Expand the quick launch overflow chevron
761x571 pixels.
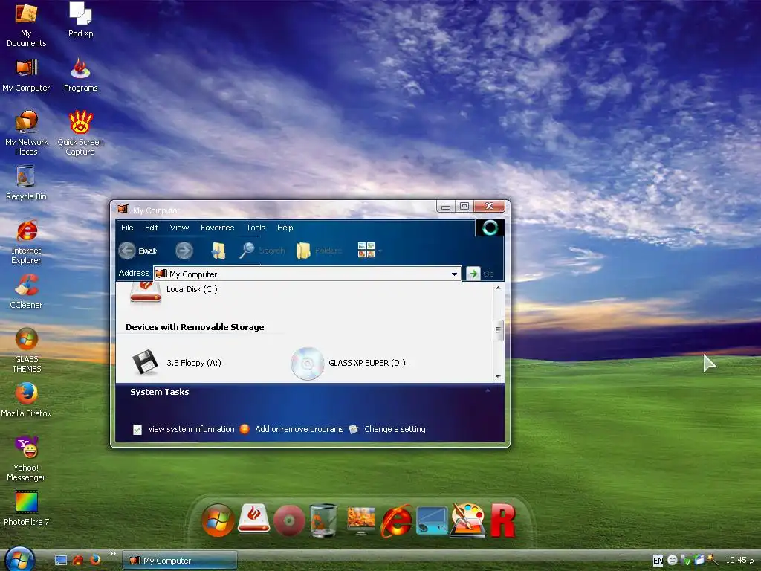tap(113, 553)
